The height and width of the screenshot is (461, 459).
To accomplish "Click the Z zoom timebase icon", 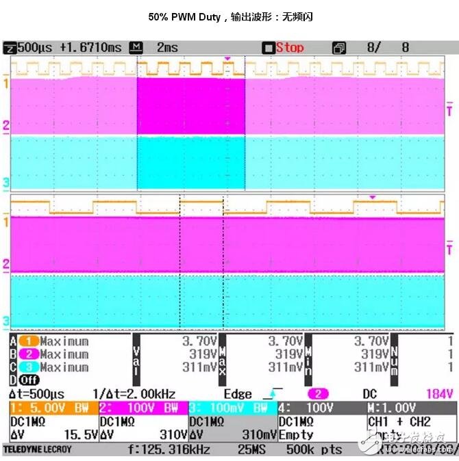I will click(10, 48).
